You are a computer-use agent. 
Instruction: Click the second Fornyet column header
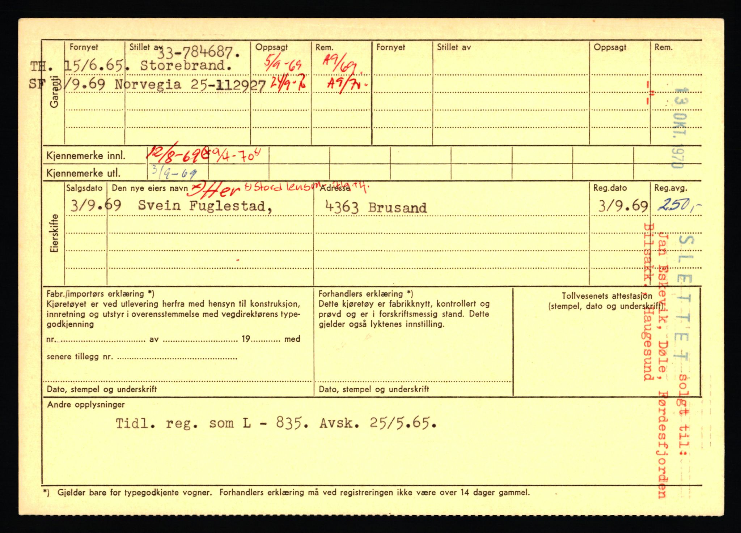[390, 47]
